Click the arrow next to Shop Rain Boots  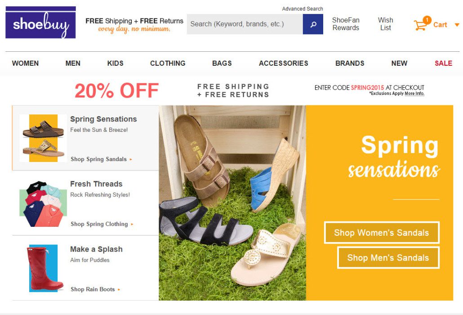pos(119,290)
